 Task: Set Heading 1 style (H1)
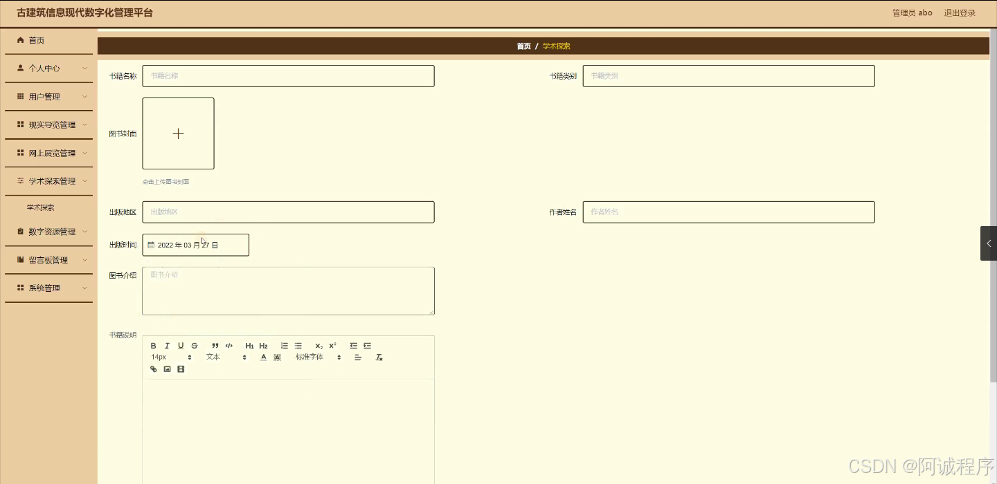pos(250,346)
